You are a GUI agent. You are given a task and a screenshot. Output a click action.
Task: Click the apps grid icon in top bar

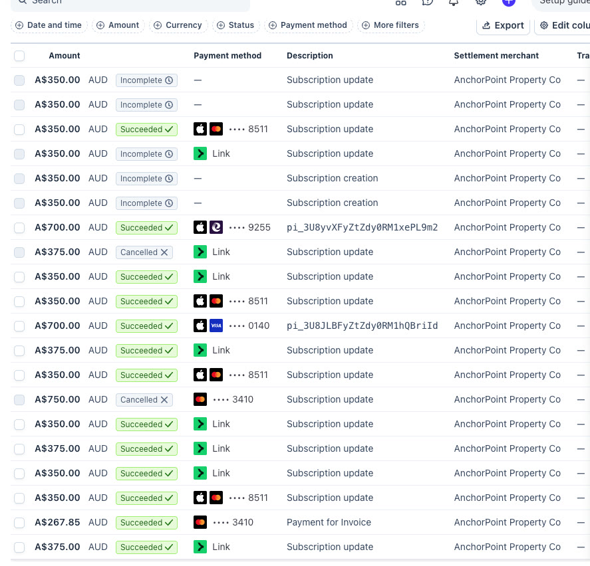click(x=400, y=2)
